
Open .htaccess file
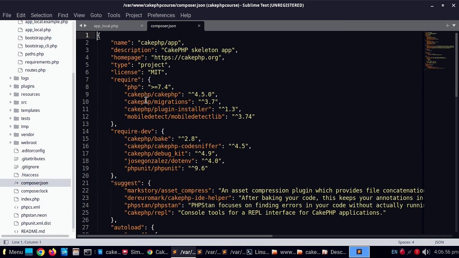30,175
